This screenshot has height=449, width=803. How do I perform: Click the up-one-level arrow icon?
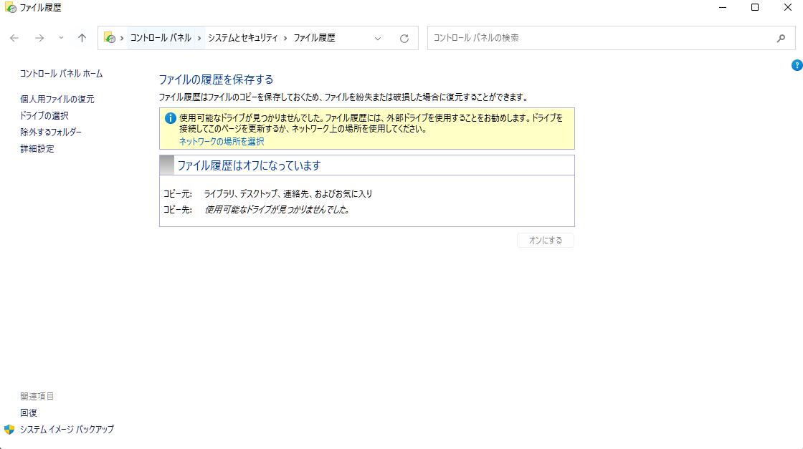click(x=81, y=37)
